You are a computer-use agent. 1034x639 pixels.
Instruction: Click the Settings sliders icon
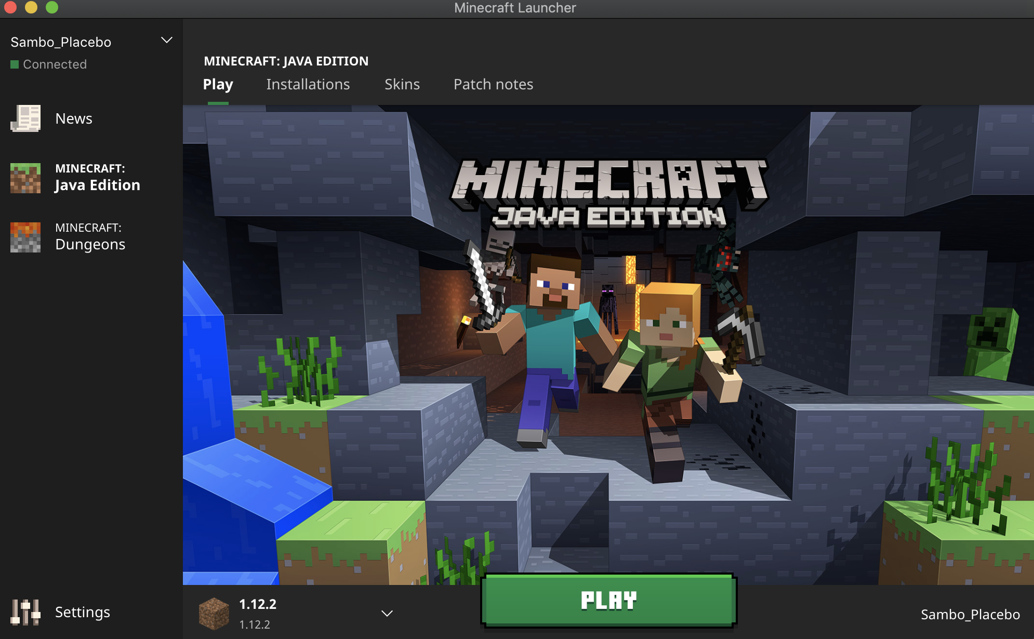click(25, 612)
